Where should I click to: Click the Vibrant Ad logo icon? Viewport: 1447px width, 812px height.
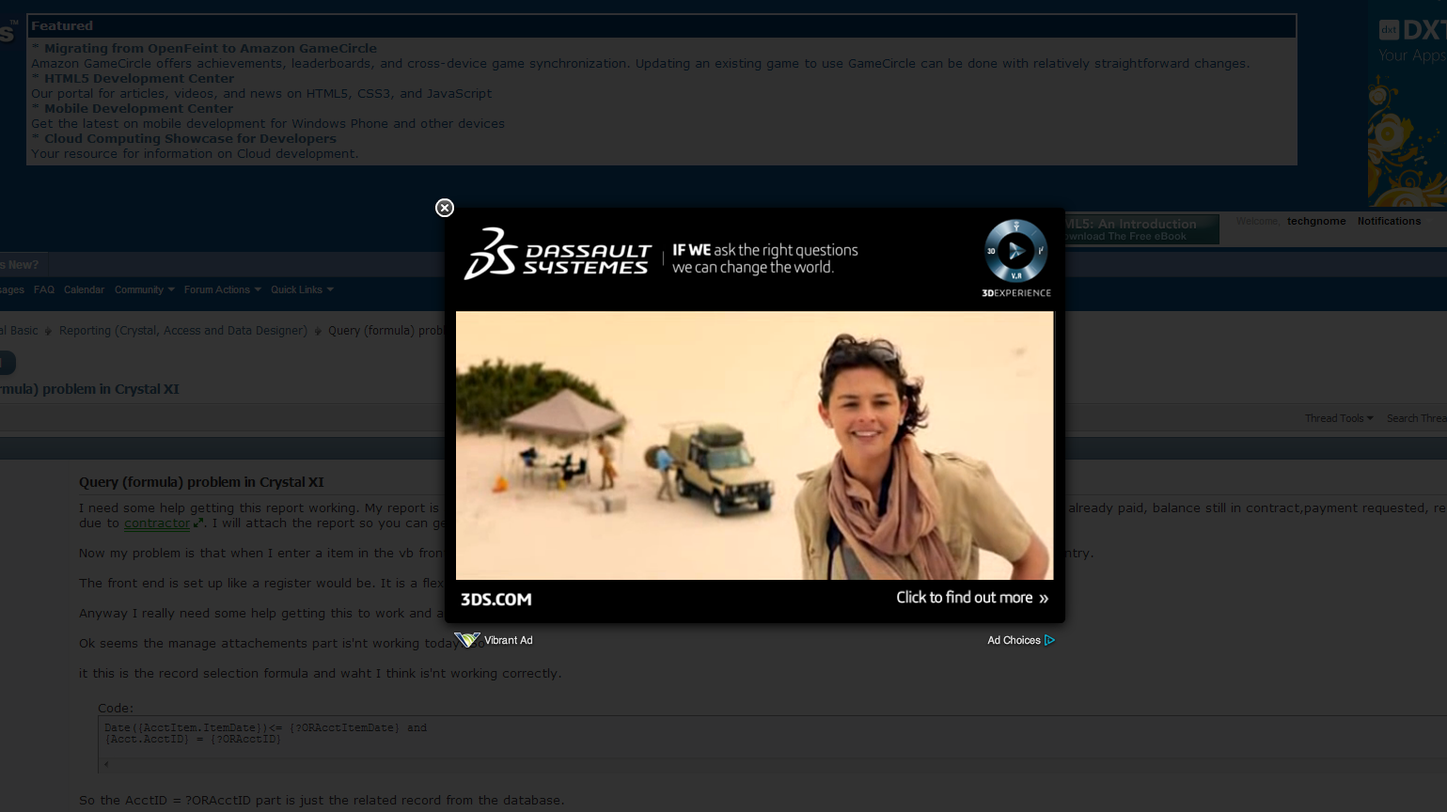click(467, 640)
